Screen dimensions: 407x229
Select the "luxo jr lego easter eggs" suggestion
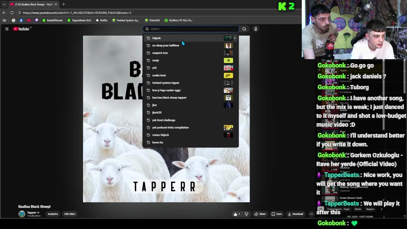point(190,90)
